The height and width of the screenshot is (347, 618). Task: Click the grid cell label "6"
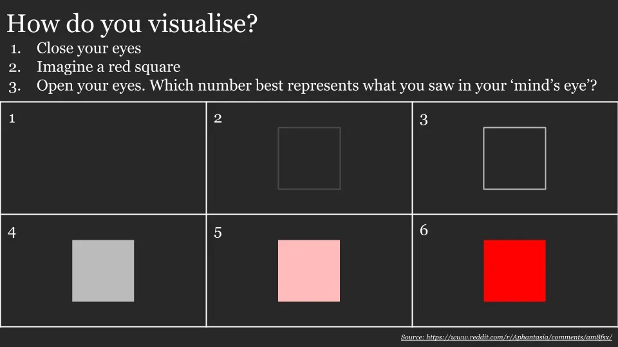424,230
